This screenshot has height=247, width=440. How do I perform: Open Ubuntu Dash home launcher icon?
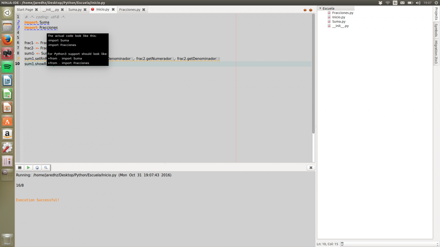pyautogui.click(x=7, y=13)
